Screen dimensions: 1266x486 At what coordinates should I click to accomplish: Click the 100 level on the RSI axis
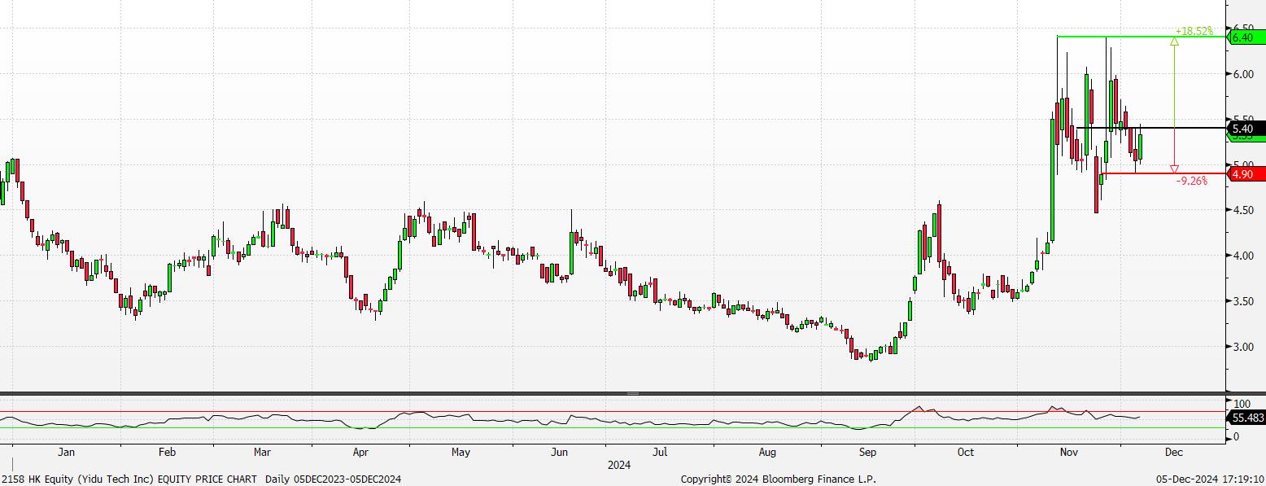(1242, 404)
